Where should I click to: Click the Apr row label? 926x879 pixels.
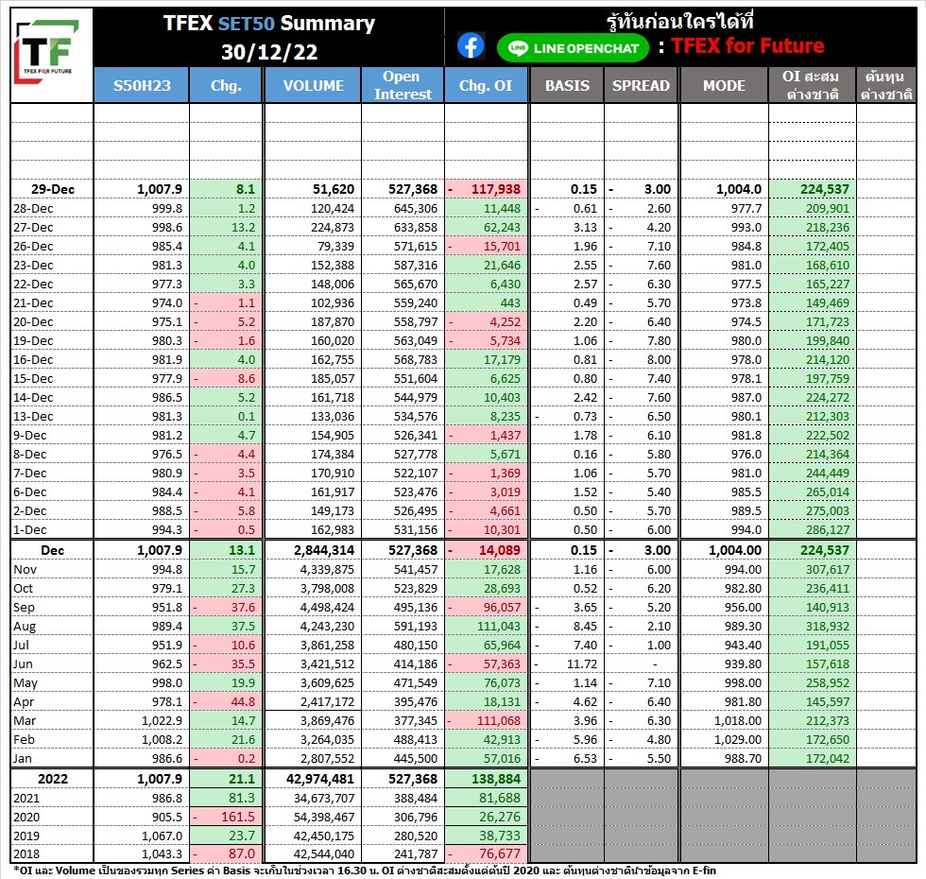click(x=24, y=701)
